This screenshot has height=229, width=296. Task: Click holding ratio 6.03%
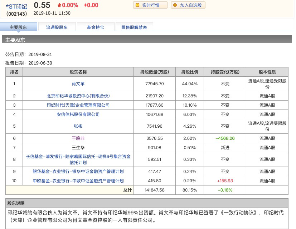point(190,114)
